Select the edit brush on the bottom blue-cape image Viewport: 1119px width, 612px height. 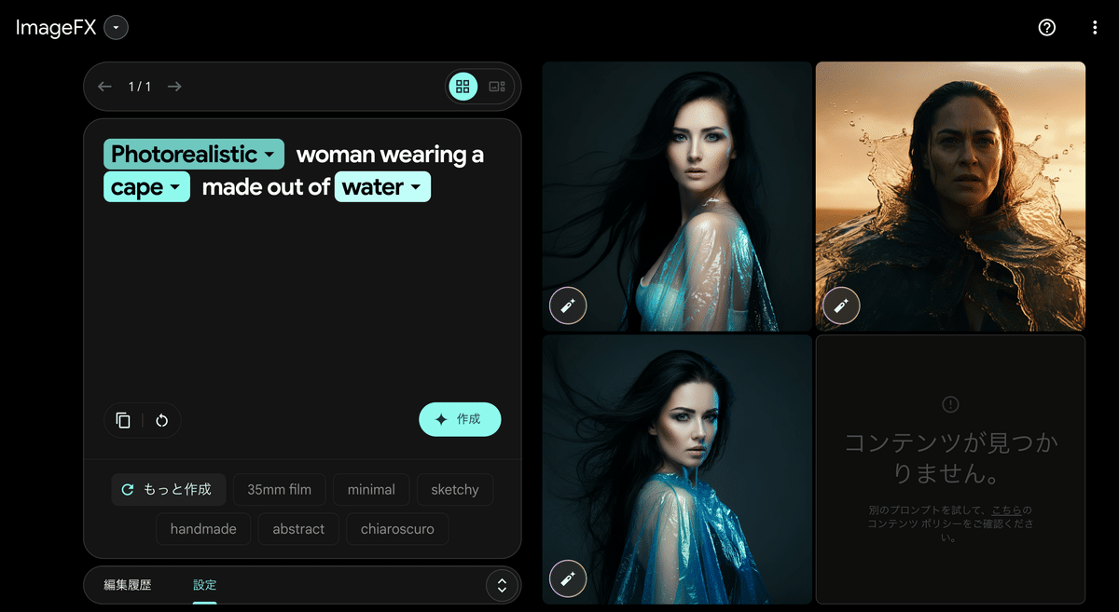tap(568, 578)
